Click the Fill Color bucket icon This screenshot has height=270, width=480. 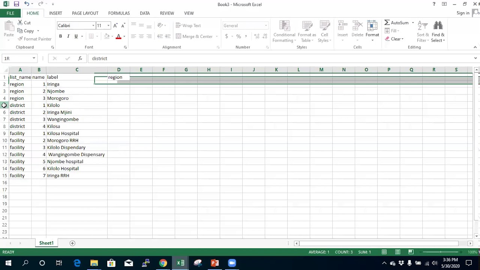[x=107, y=36]
